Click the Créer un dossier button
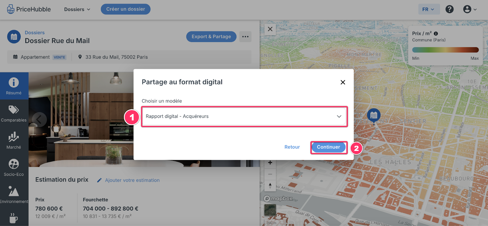488x226 pixels. (126, 9)
